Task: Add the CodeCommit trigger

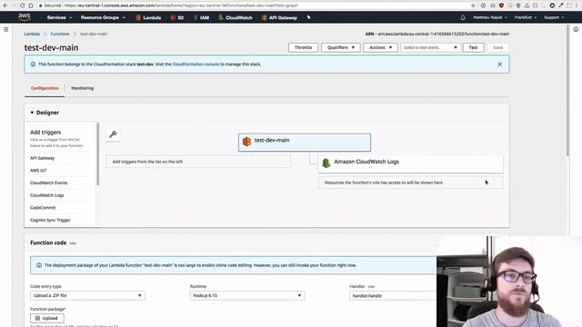Action: click(43, 208)
